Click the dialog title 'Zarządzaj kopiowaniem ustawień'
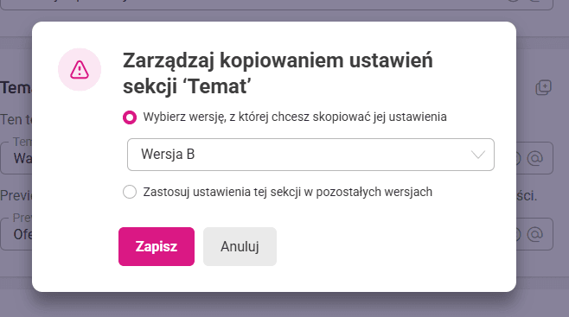The width and height of the screenshot is (569, 317). tap(278, 60)
